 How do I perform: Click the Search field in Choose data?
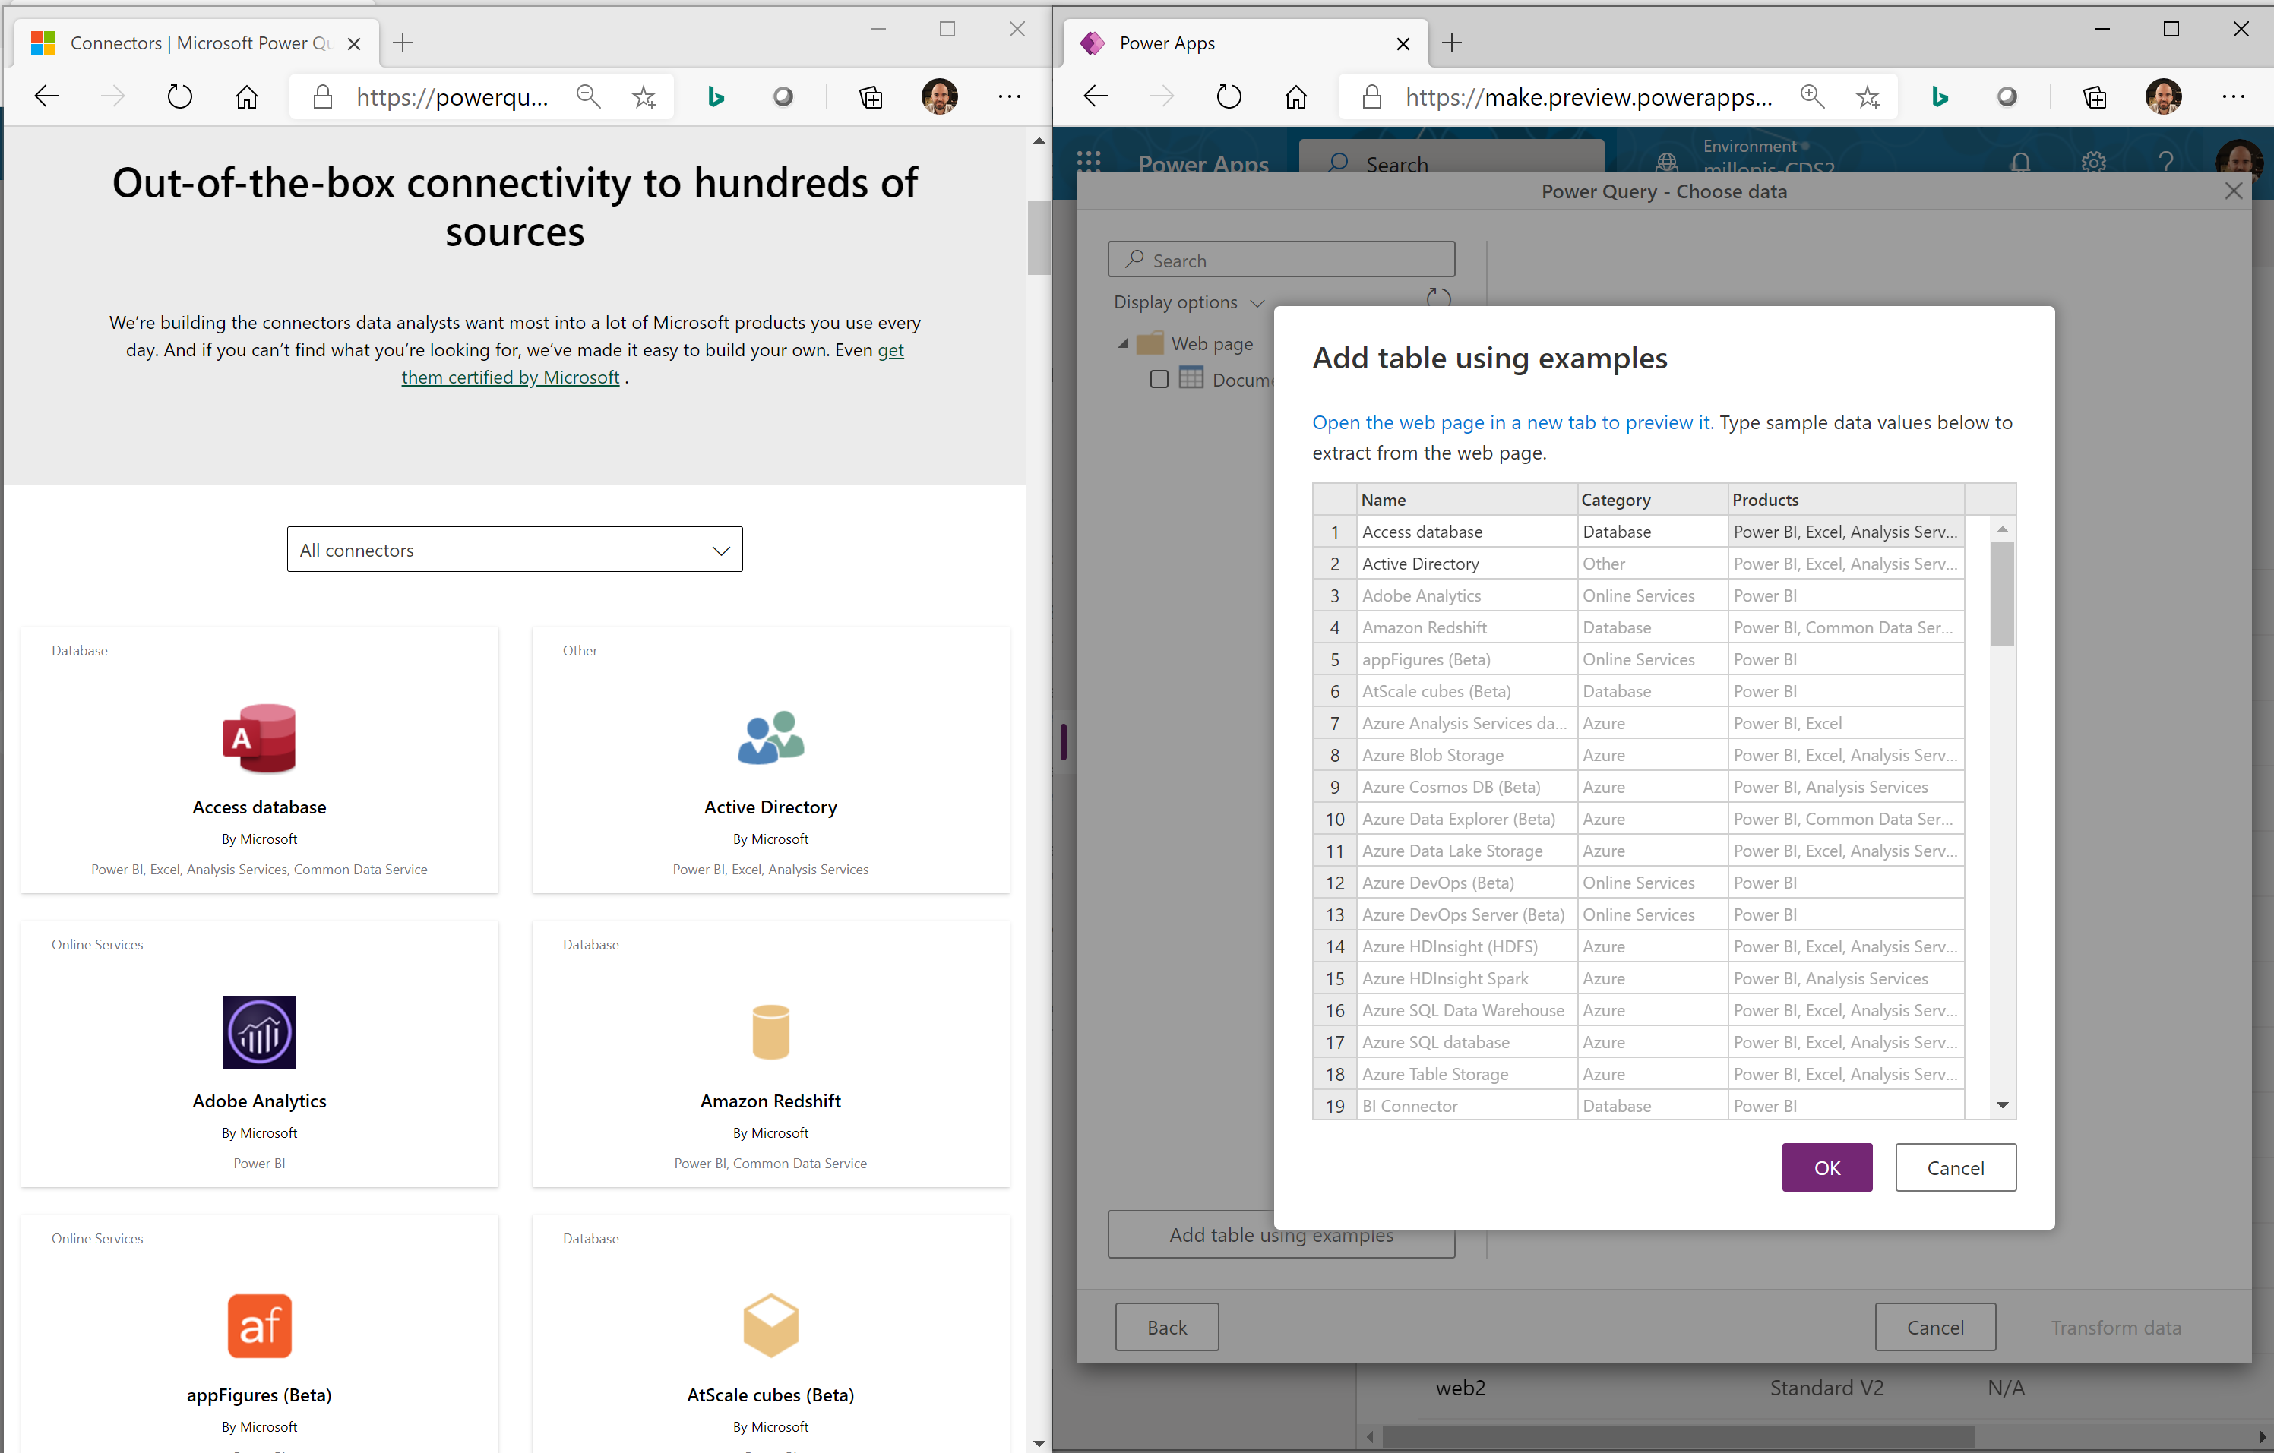1280,260
